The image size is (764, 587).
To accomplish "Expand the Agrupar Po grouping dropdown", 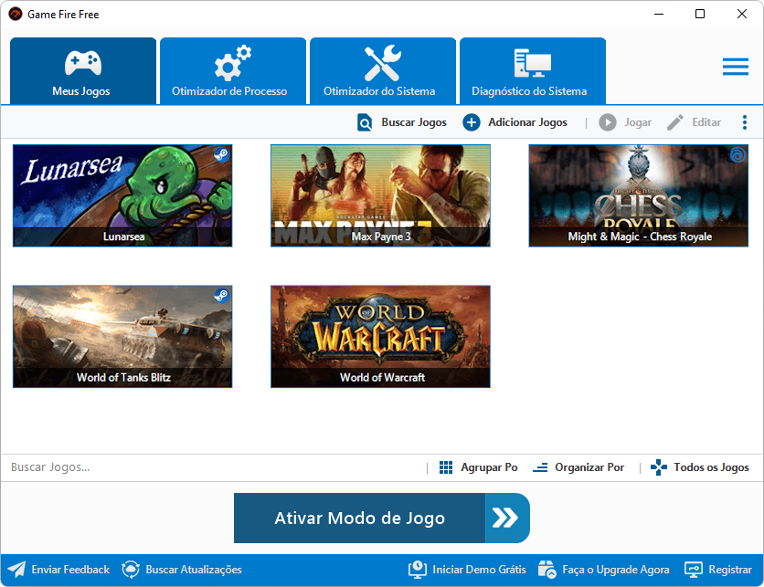I will (x=479, y=467).
